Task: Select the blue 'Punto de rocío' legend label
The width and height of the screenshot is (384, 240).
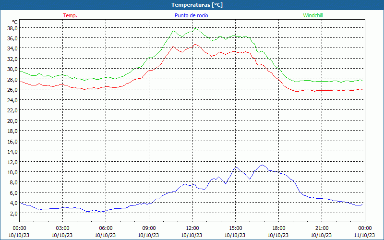Action: click(x=191, y=15)
